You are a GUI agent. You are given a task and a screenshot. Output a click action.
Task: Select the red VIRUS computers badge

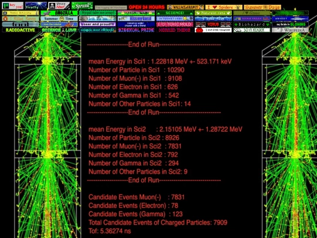pos(213,24)
